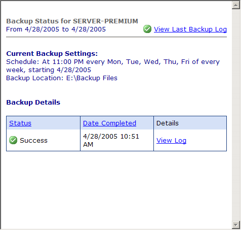The height and width of the screenshot is (230, 241).
Task: Click the Schedule: At 11:00 PM text line
Action: pyautogui.click(x=113, y=62)
